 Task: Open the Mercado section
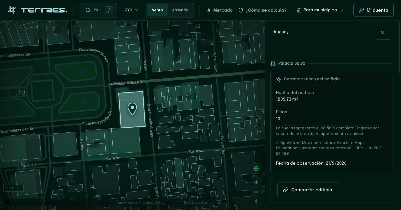(x=219, y=10)
